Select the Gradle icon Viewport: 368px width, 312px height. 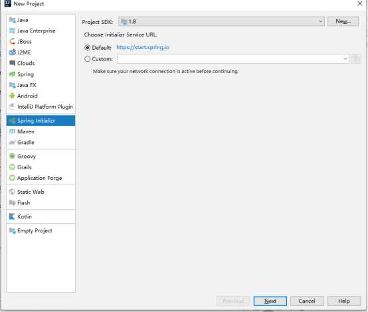pyautogui.click(x=12, y=142)
